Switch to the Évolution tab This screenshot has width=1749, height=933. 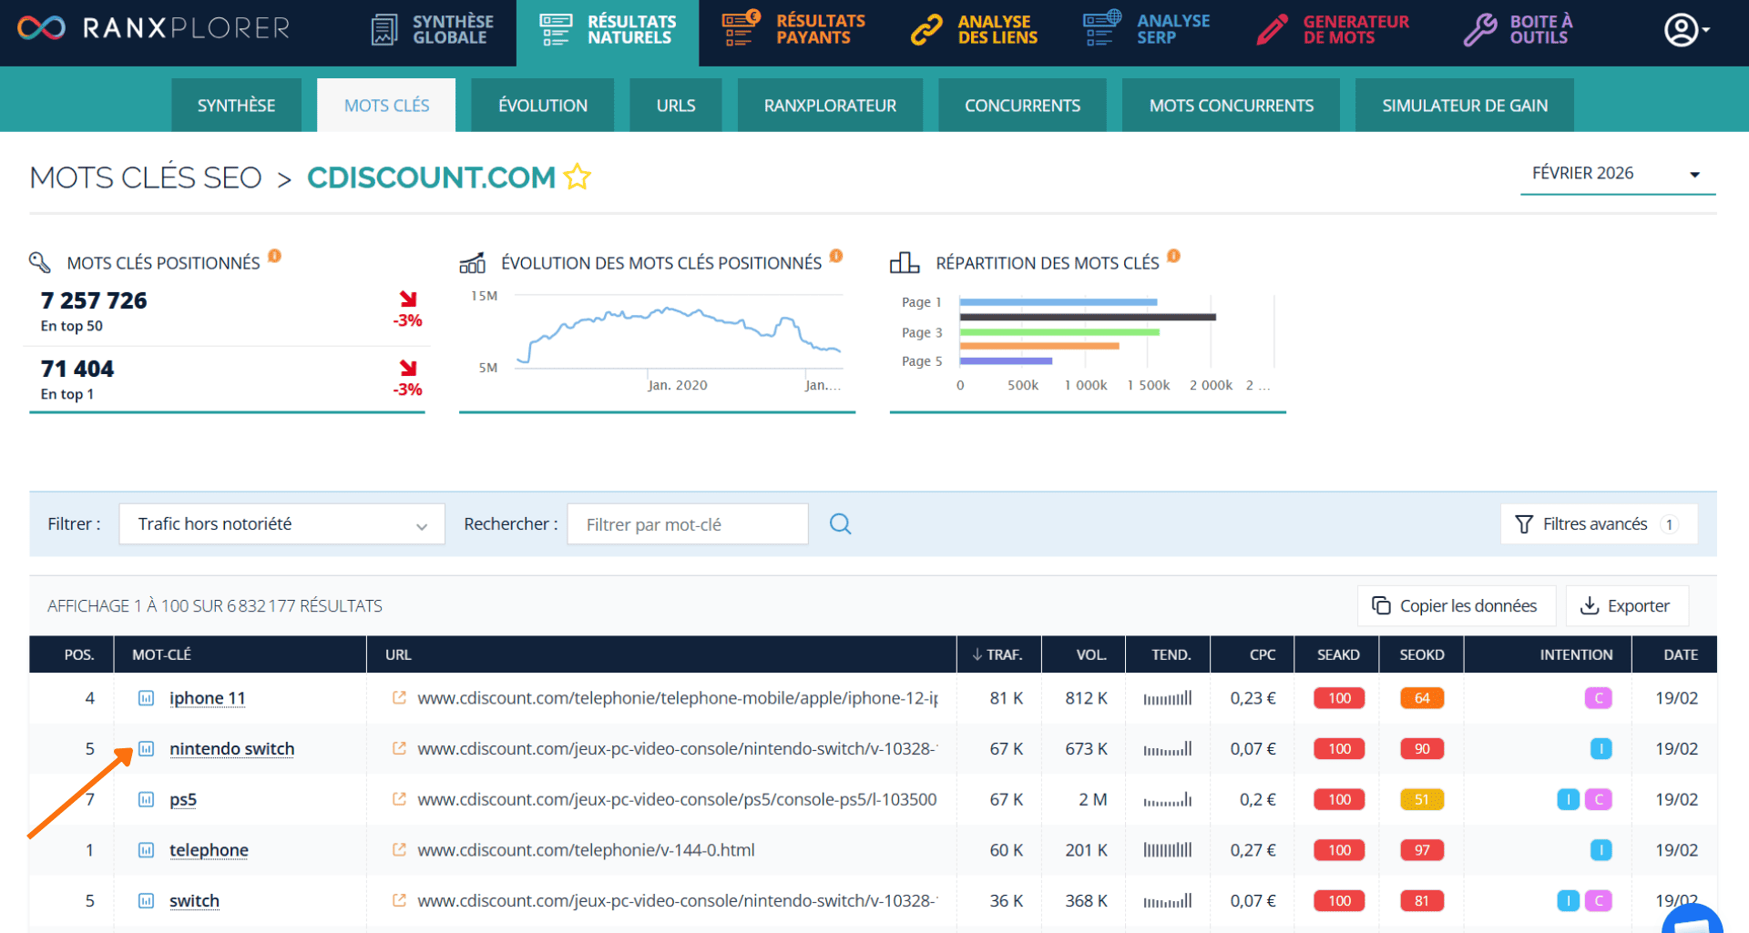pos(542,105)
